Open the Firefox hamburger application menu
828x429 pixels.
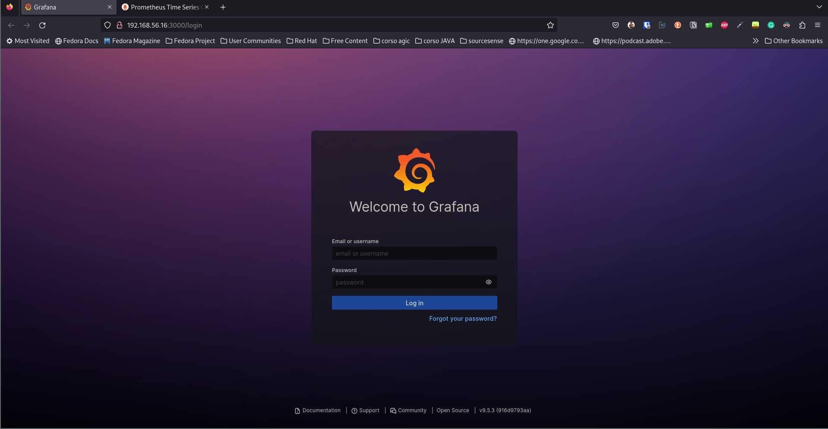818,25
